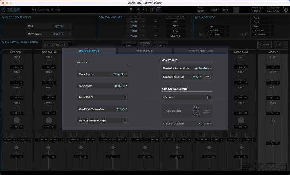Click the Master fader handle
This screenshot has width=290, height=175.
click(273, 121)
